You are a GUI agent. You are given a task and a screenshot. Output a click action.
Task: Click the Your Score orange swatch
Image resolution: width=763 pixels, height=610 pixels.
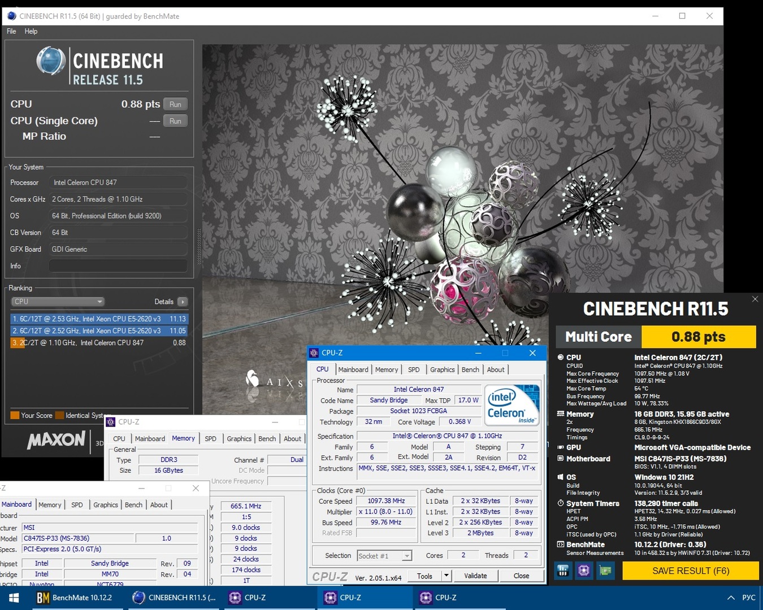tap(15, 415)
